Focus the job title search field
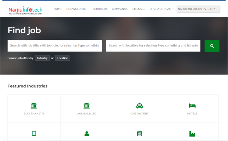This screenshot has height=141, width=228. [55, 46]
